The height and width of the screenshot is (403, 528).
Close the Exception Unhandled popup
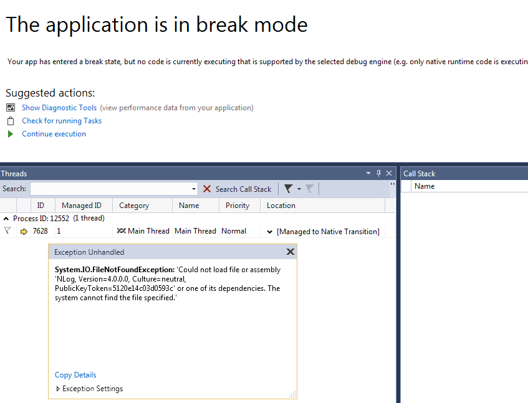pyautogui.click(x=290, y=252)
